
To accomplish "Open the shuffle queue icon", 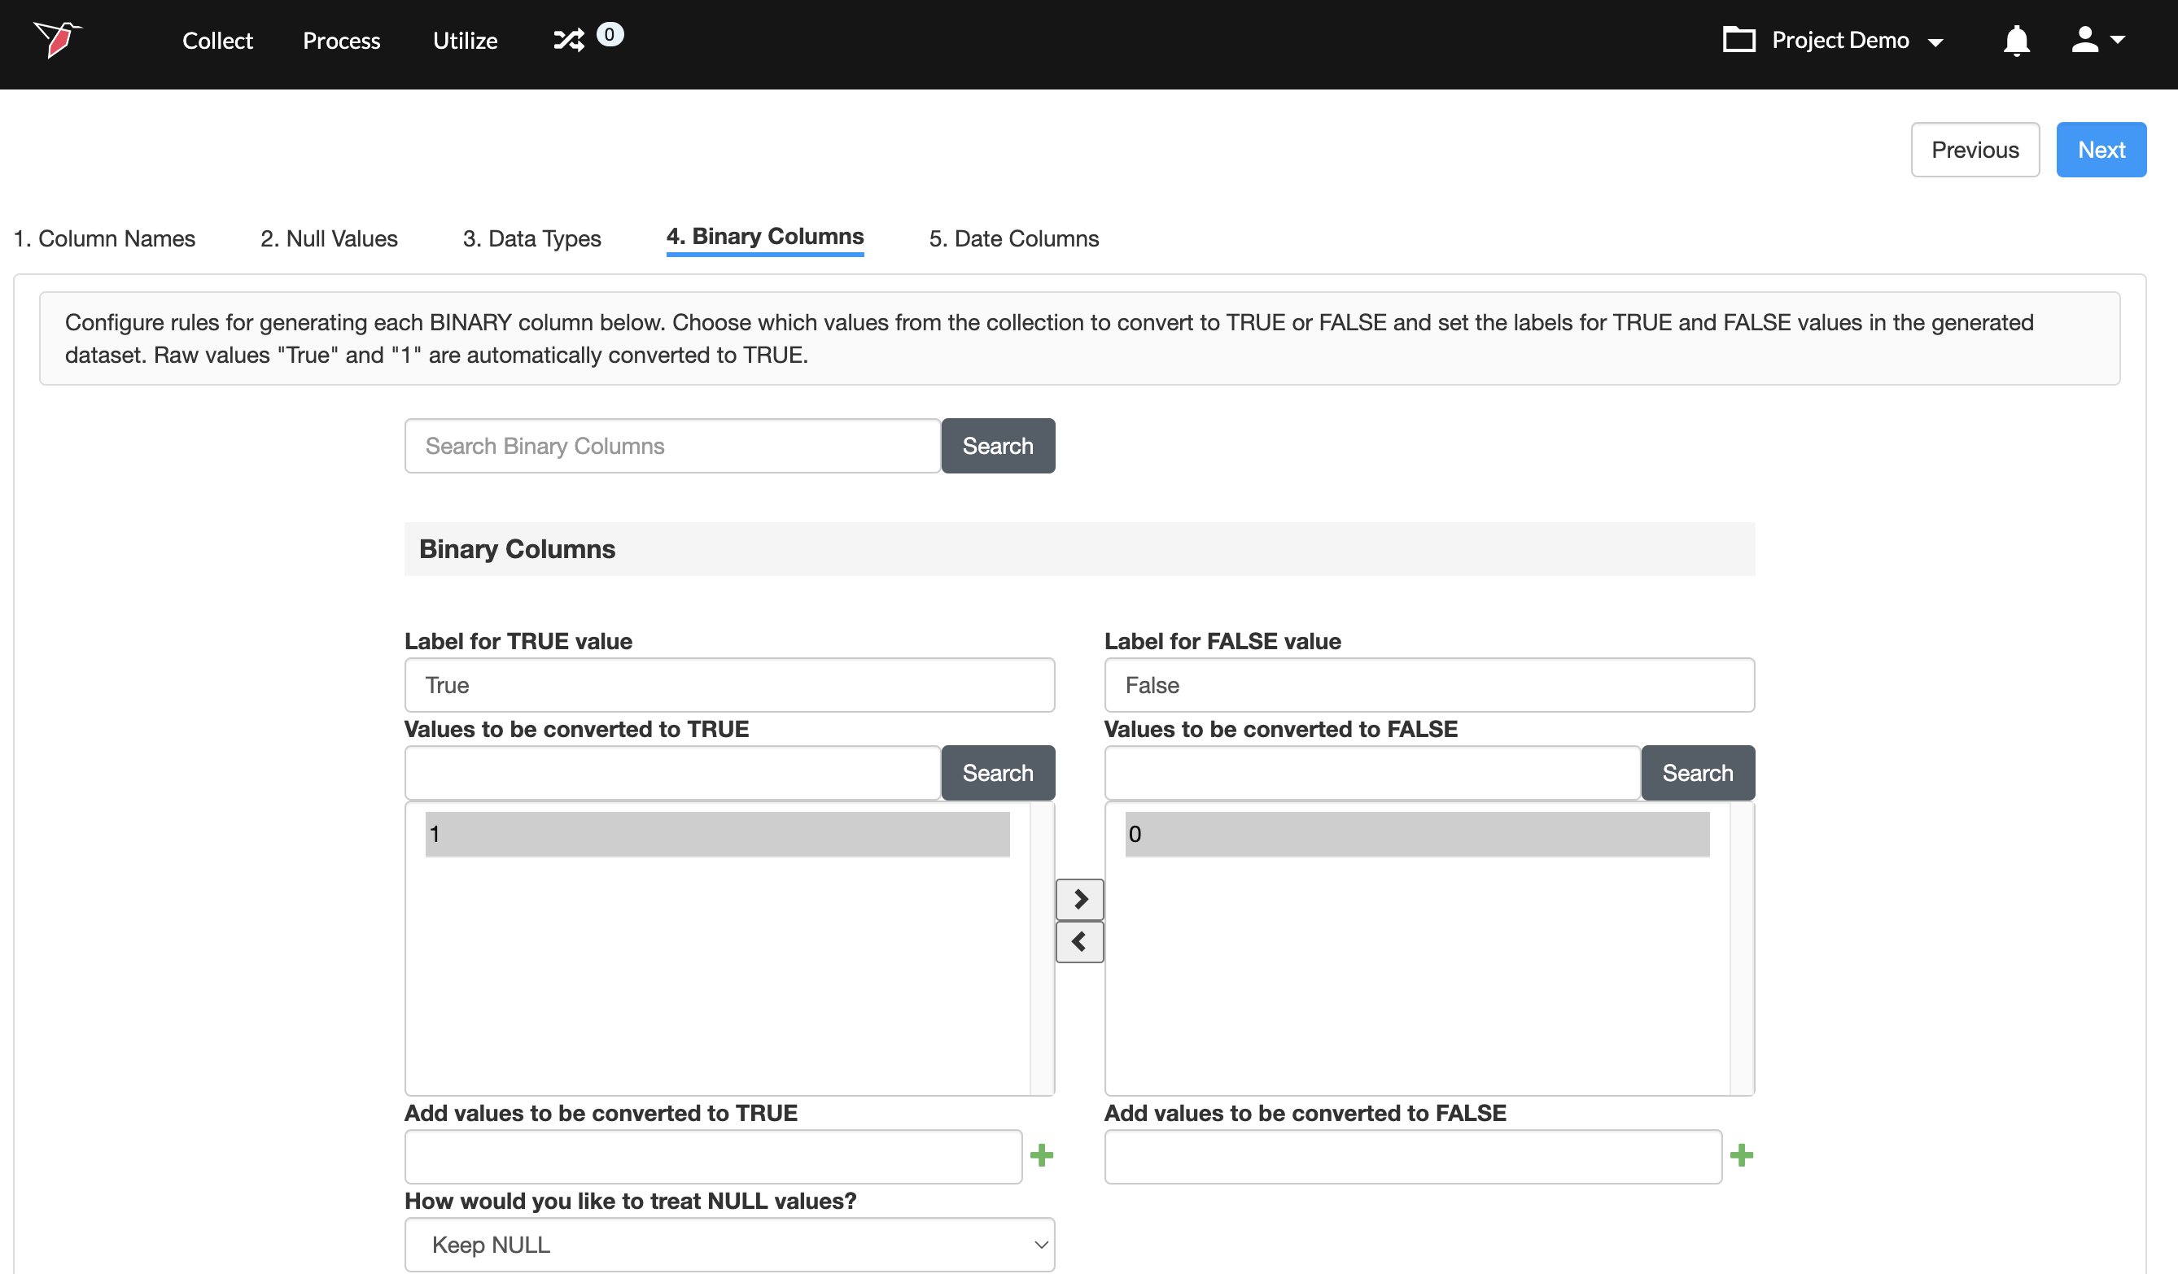I will 569,40.
